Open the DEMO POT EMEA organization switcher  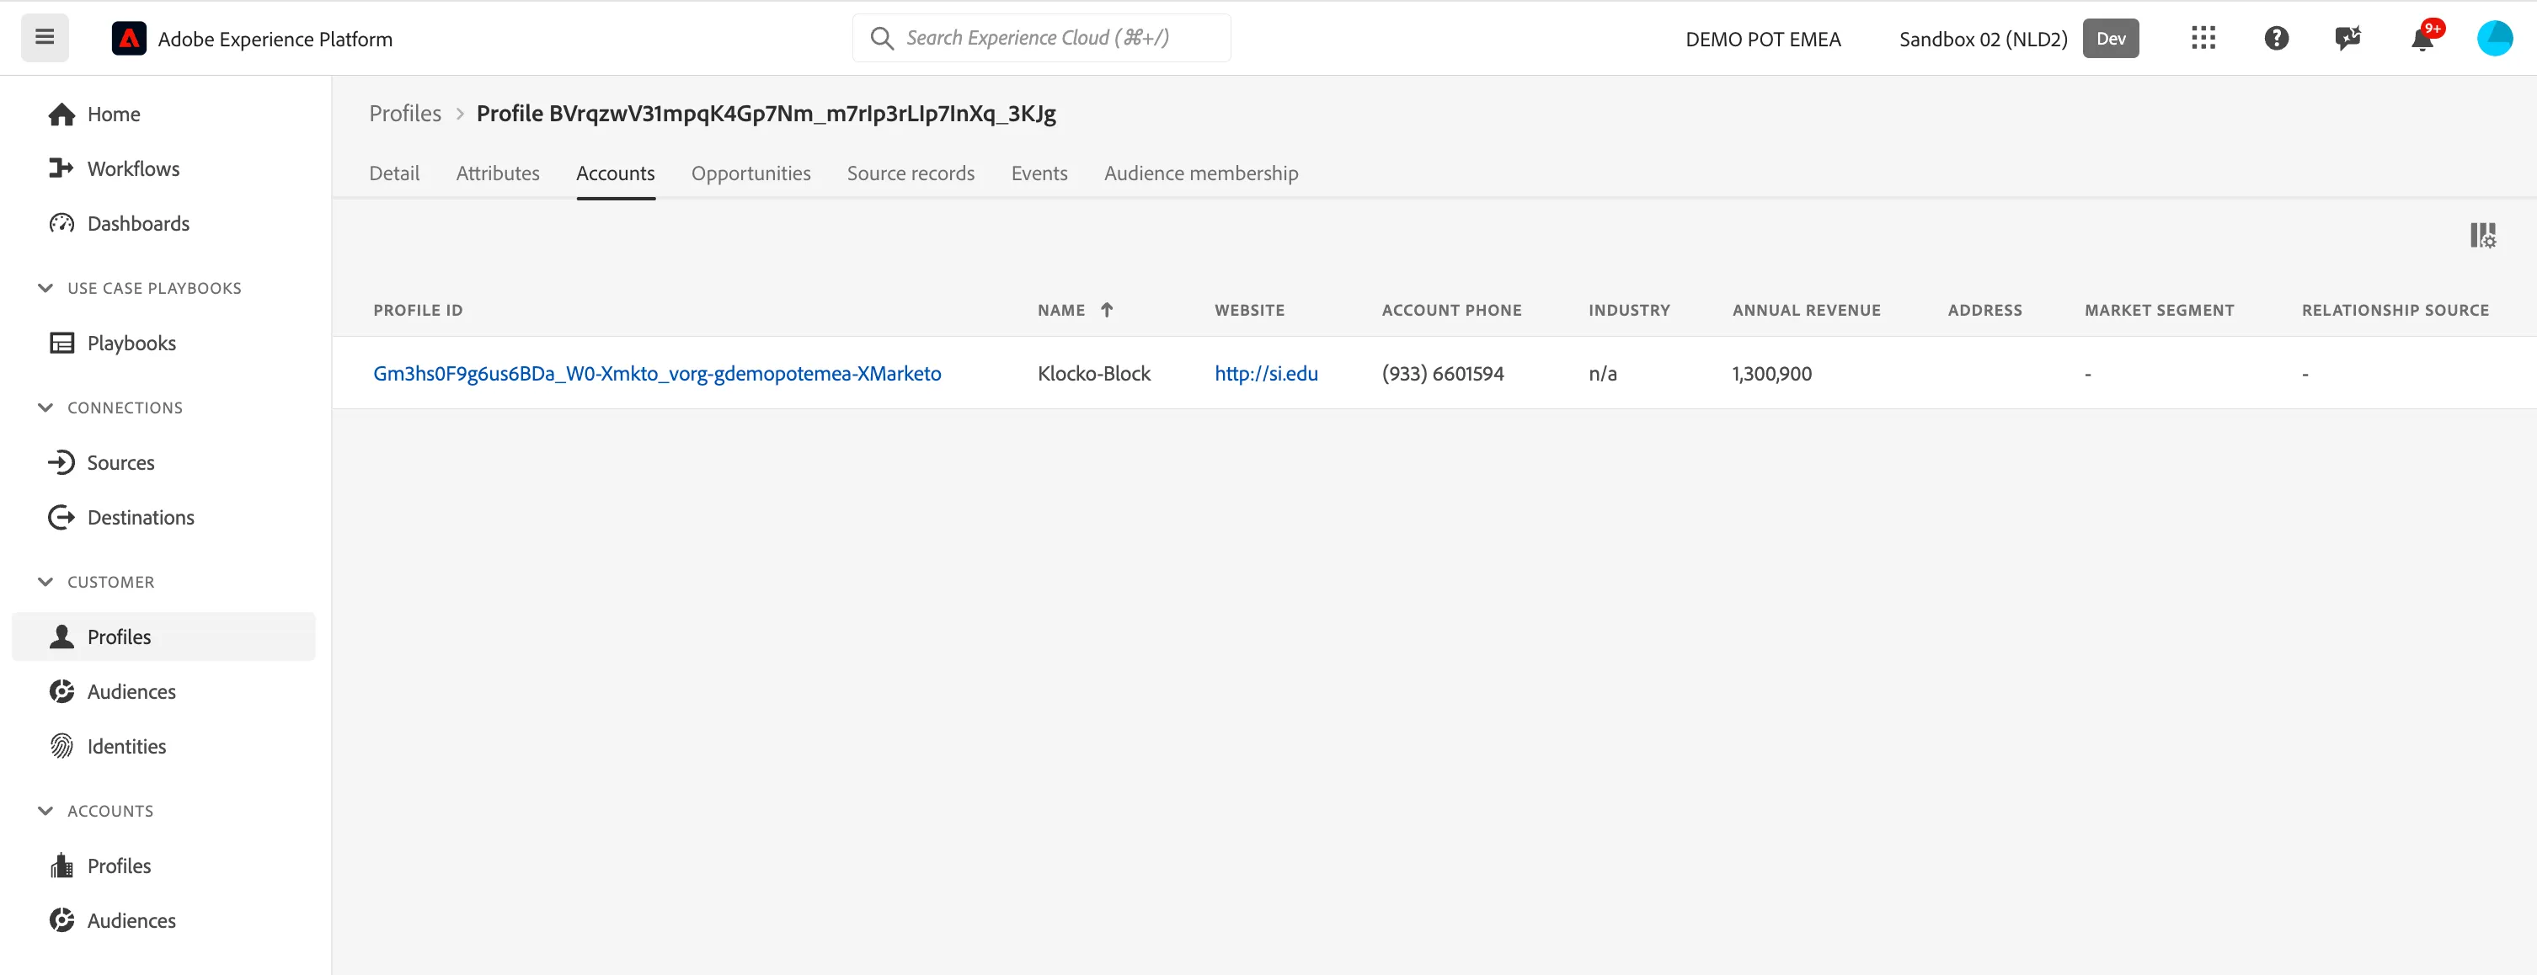tap(1763, 39)
